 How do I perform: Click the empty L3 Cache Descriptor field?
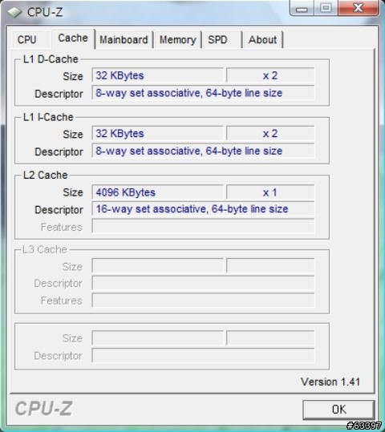coord(203,283)
